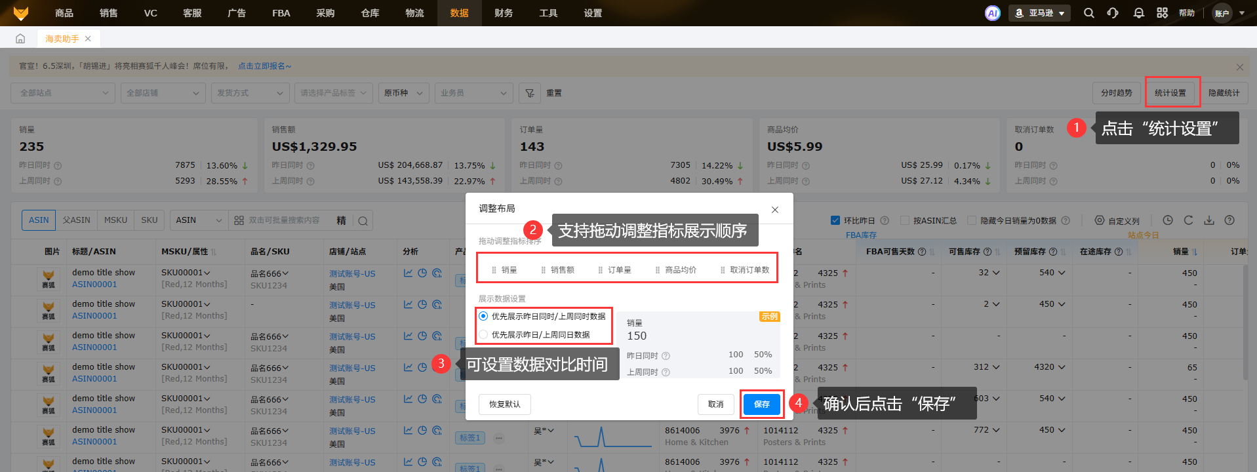Screen dimensions: 1257x472
Task: Click the help icon beside FBA可售天数
Action: tap(922, 252)
